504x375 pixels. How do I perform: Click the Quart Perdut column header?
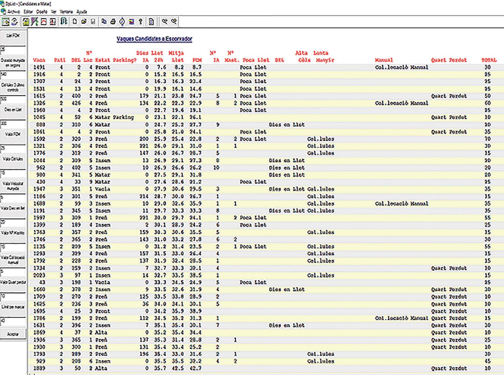point(449,60)
